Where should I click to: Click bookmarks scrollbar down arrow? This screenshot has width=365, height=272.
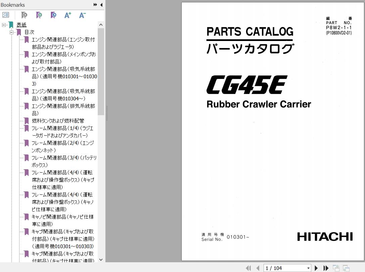click(101, 260)
